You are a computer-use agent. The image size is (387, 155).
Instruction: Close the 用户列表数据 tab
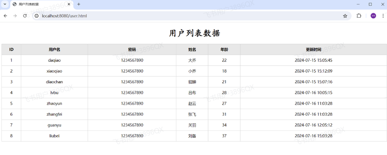pyautogui.click(x=69, y=4)
